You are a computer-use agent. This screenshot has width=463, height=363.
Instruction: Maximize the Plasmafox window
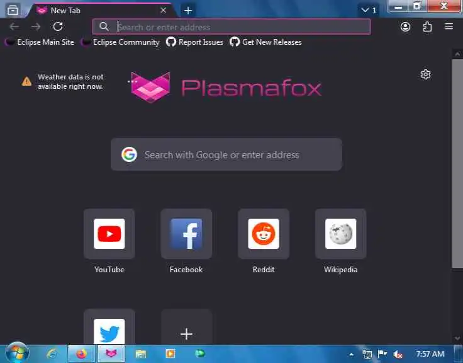(x=417, y=6)
